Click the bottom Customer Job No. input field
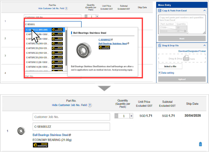Image resolution: width=209 pixels, height=152 pixels. coord(71,117)
